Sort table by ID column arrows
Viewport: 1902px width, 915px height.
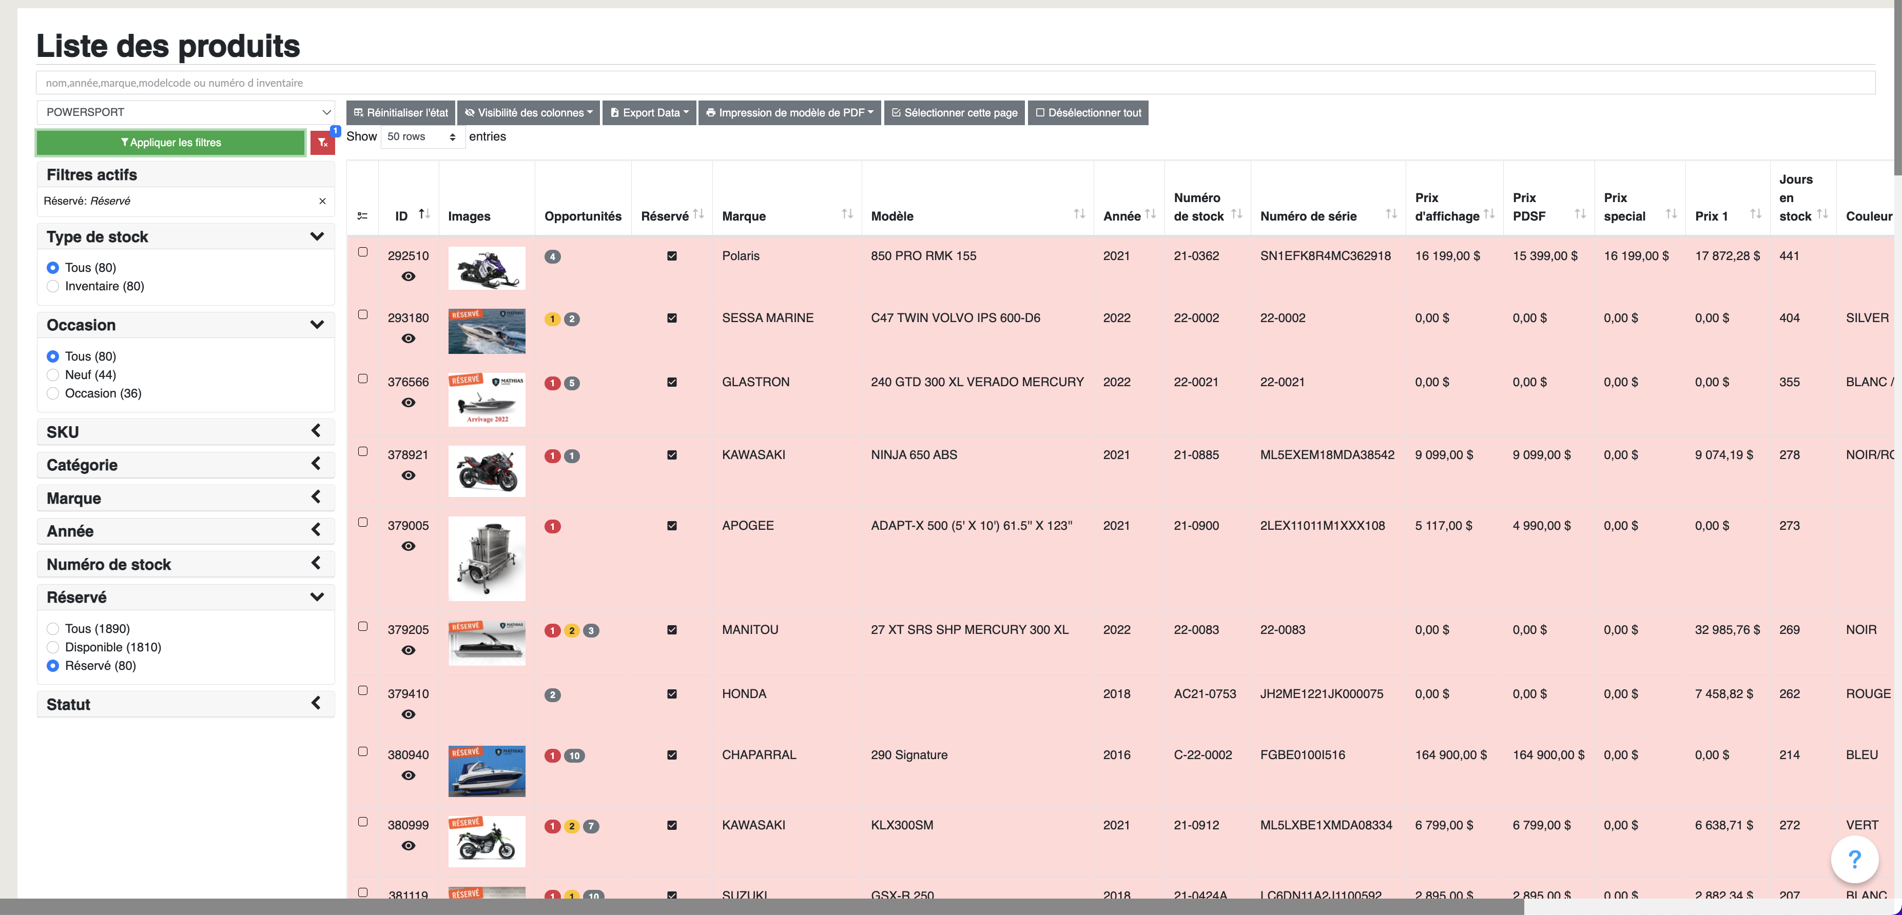[424, 214]
